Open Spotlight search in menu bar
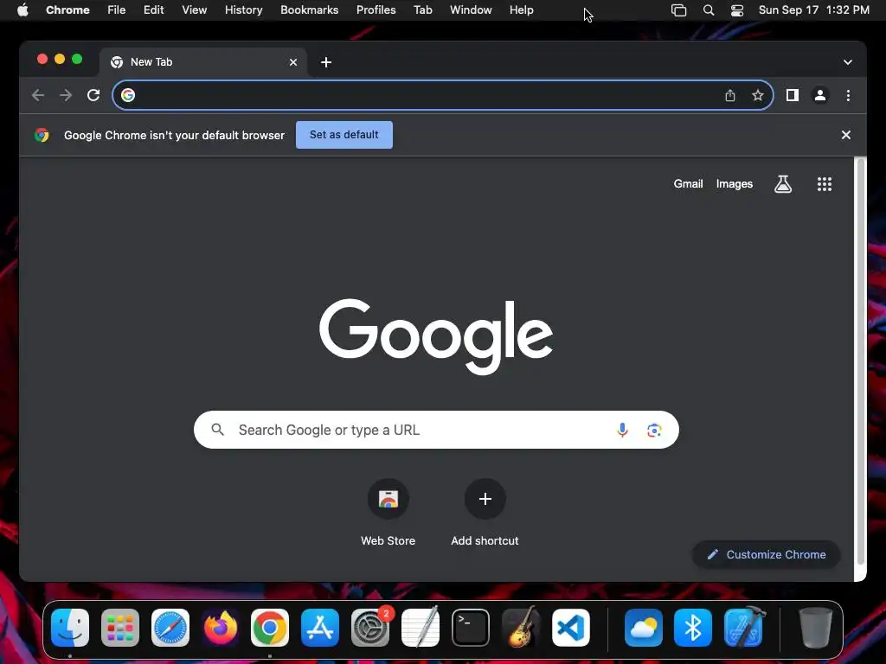Viewport: 886px width, 664px height. (708, 10)
